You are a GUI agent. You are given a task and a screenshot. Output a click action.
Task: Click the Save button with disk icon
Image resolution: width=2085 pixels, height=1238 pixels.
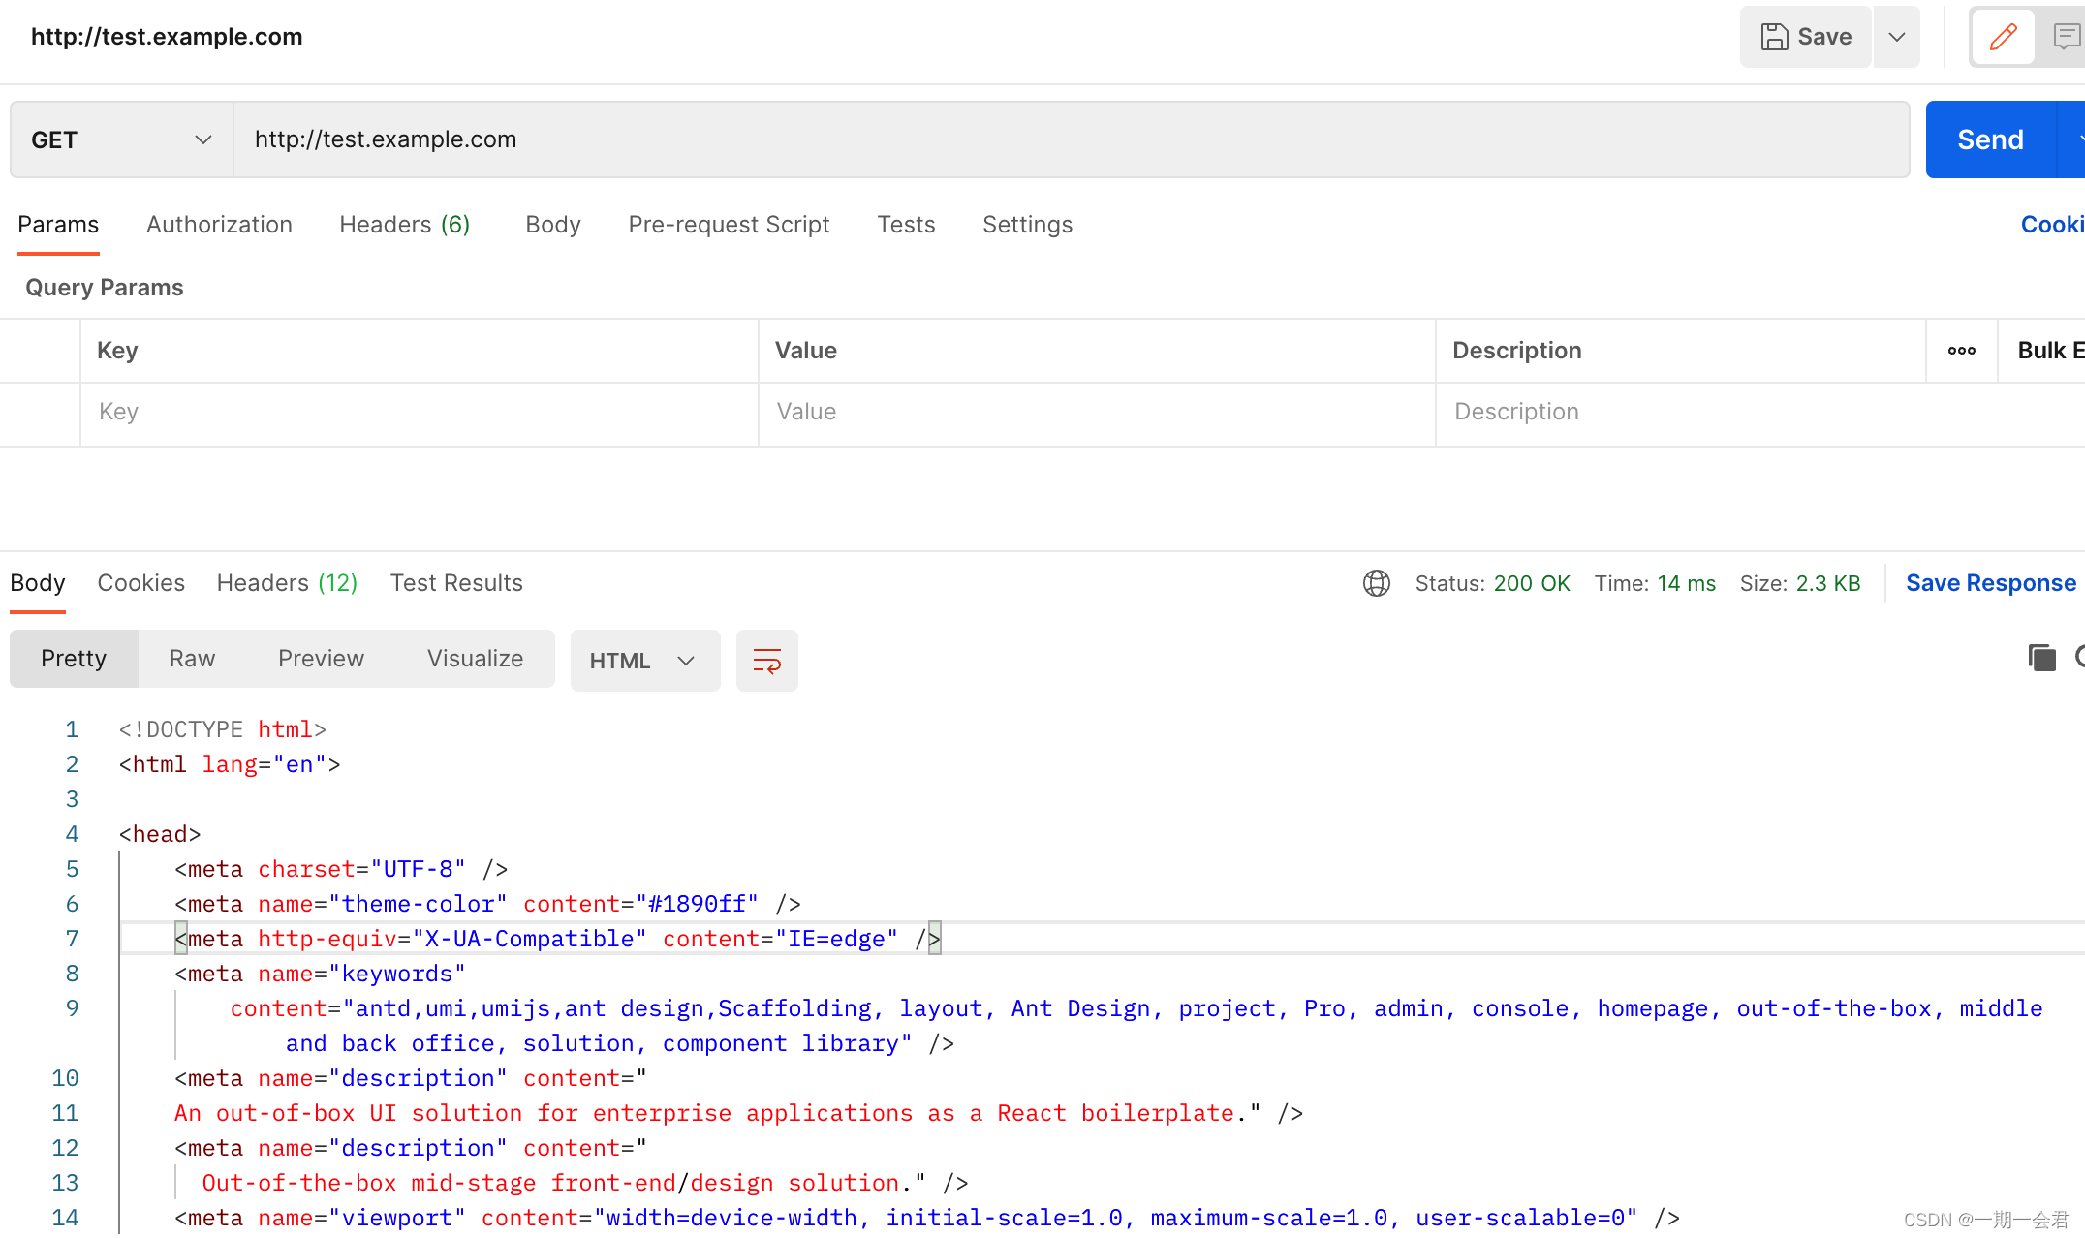(1805, 37)
